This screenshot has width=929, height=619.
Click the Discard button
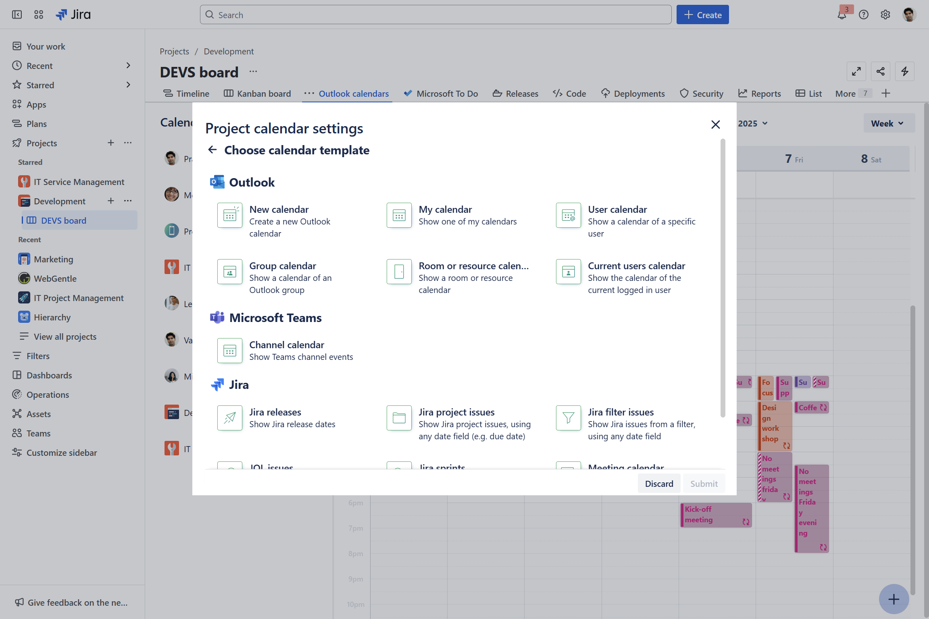pyautogui.click(x=658, y=483)
